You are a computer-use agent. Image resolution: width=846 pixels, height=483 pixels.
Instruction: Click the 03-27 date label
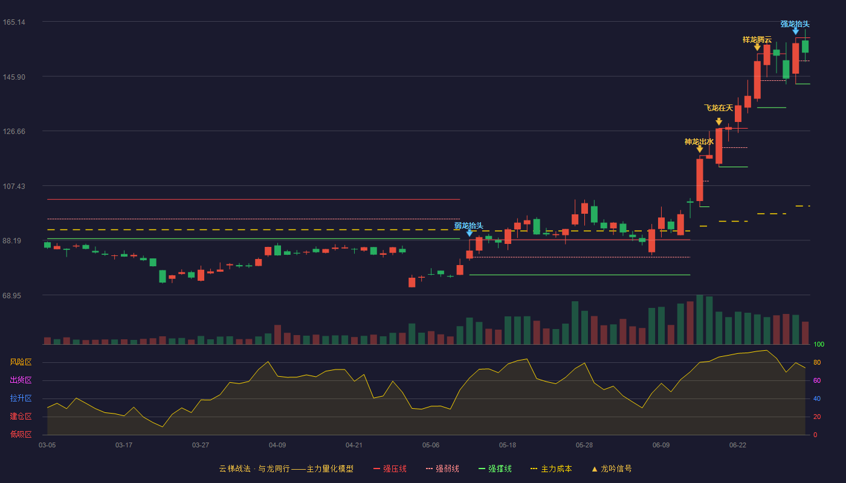(x=201, y=445)
